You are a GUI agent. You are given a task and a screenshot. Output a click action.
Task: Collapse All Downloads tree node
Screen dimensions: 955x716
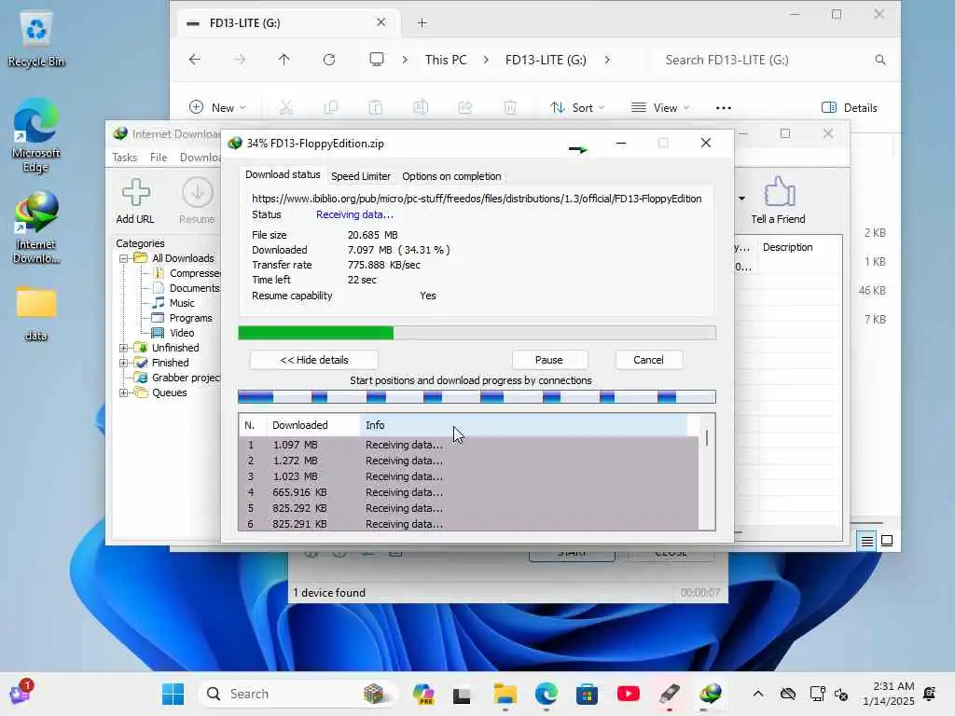(x=124, y=259)
